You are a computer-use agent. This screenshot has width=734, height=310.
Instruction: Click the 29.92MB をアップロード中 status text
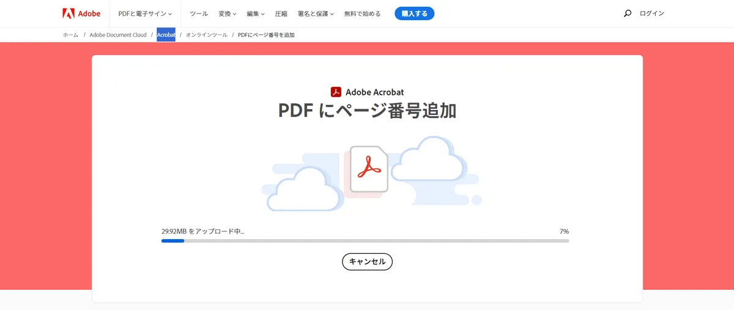pyautogui.click(x=202, y=232)
